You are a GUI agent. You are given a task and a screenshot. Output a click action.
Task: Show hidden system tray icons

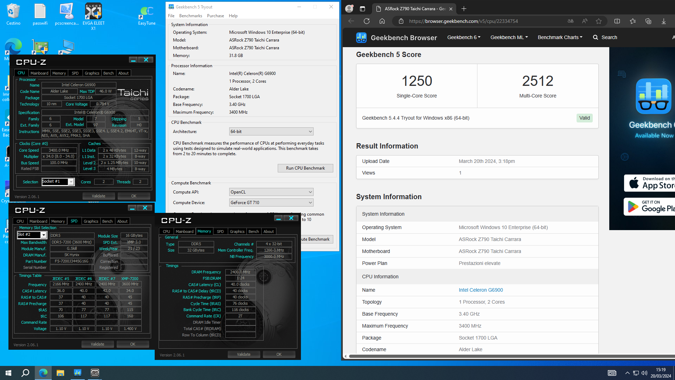pos(627,373)
